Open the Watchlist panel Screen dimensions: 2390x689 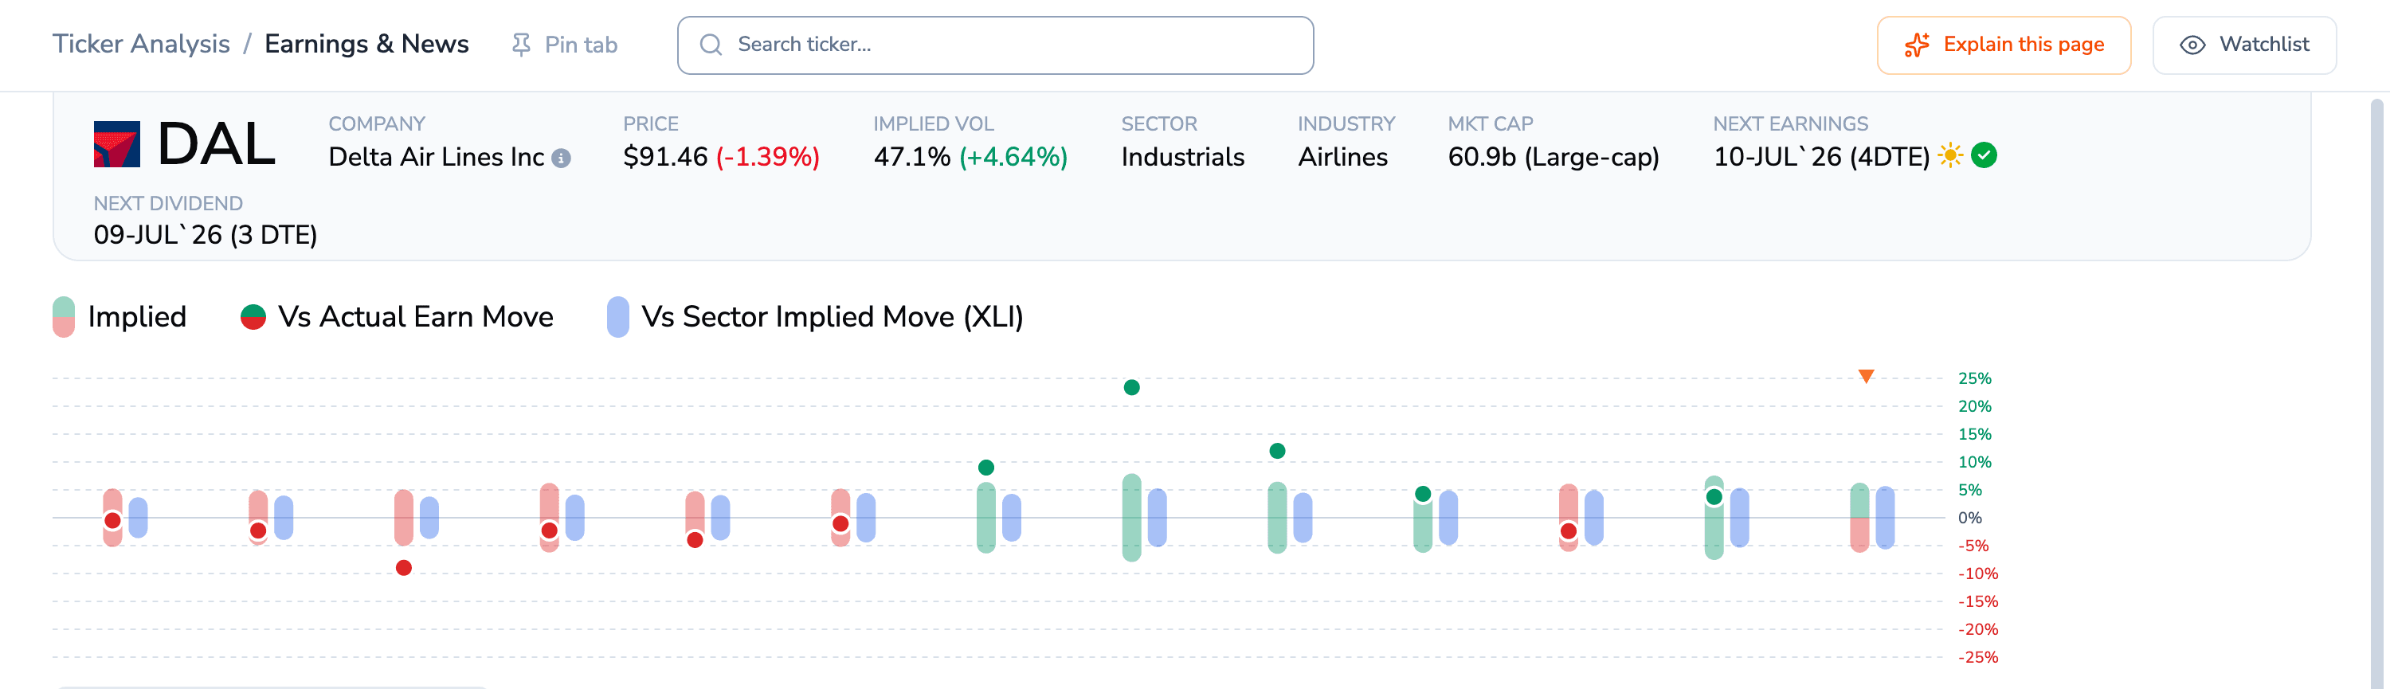coord(2243,45)
